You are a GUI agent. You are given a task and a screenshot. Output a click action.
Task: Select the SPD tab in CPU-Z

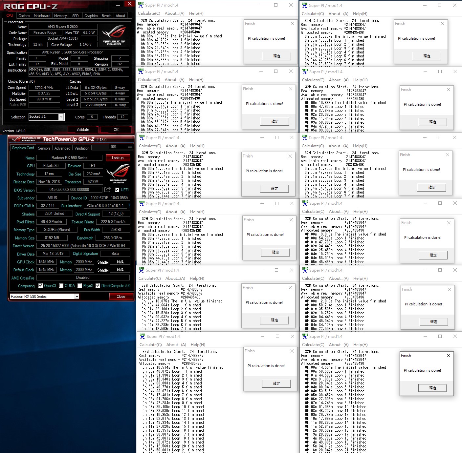point(76,16)
